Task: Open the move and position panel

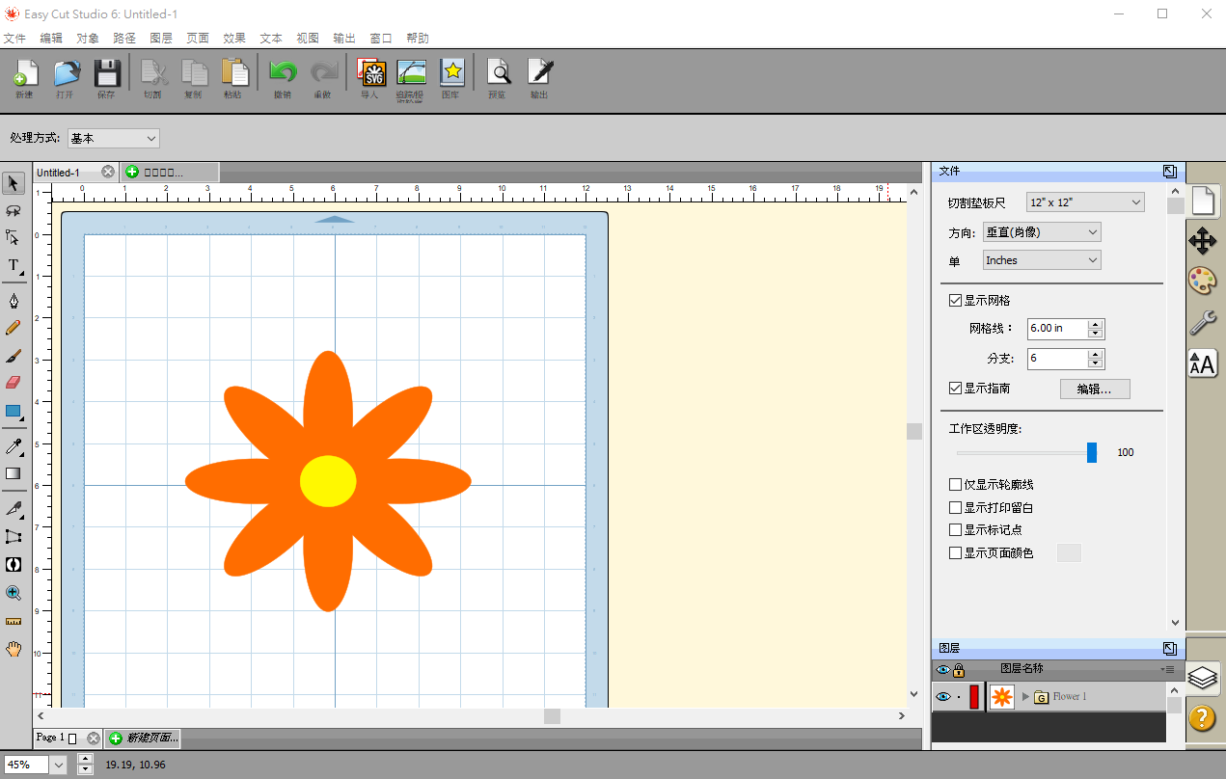Action: coord(1202,241)
